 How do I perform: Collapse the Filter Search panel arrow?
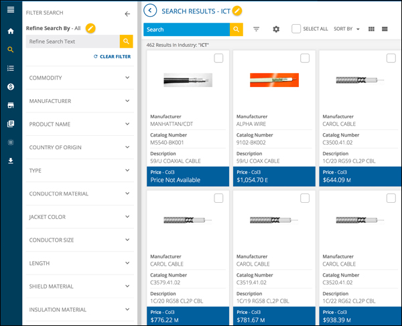click(127, 14)
